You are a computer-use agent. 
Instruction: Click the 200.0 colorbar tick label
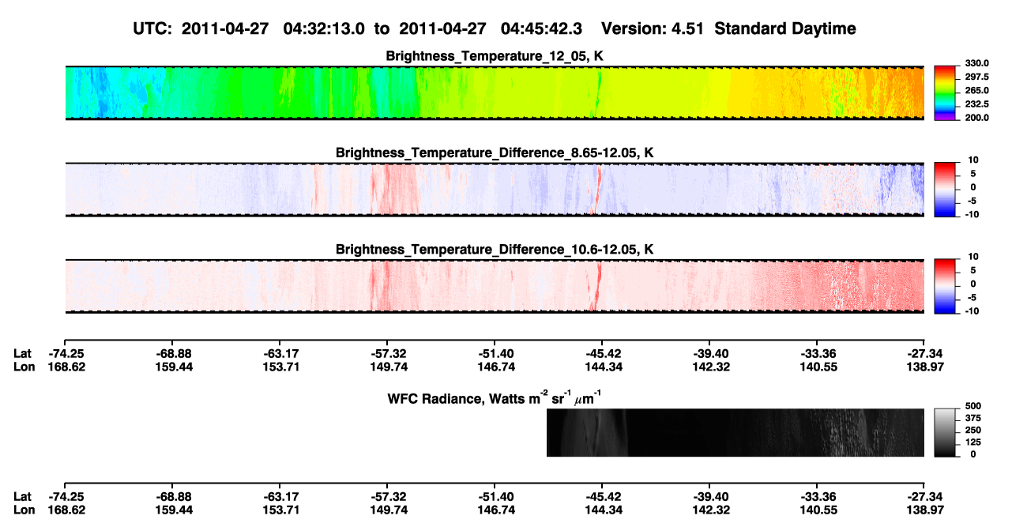pos(978,117)
